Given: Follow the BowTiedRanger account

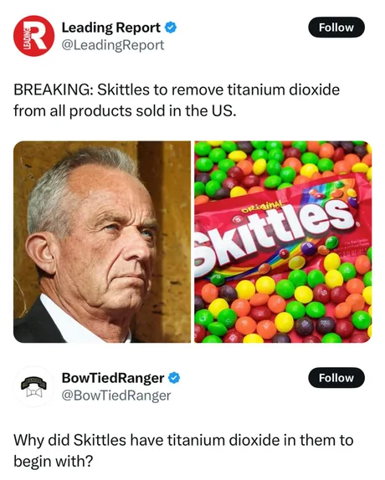Looking at the screenshot, I should point(336,378).
